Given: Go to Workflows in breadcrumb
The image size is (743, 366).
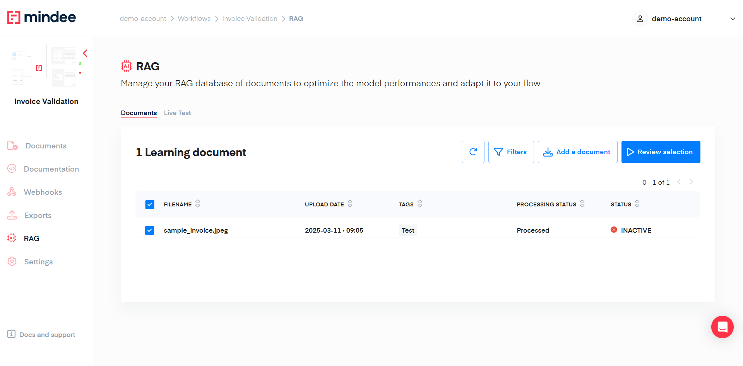Looking at the screenshot, I should (x=194, y=19).
